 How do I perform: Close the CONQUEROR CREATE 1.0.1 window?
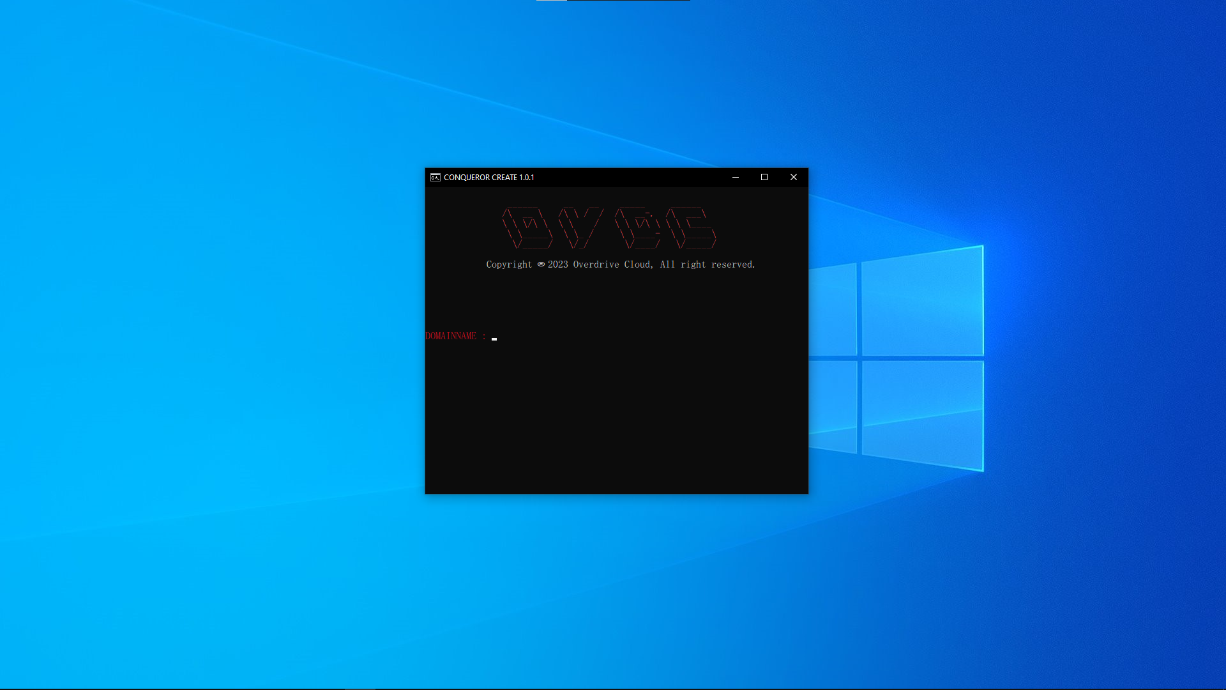click(794, 177)
